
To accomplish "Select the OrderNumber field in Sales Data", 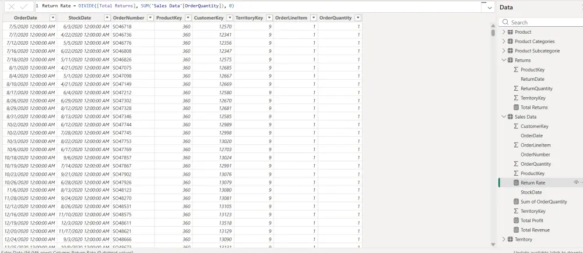I will (535, 155).
